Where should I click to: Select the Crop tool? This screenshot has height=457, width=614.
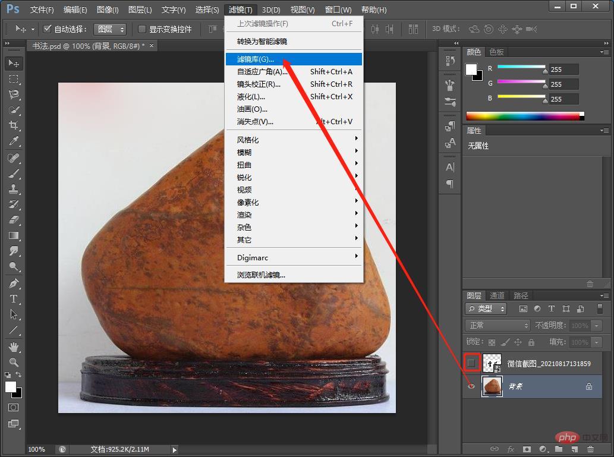coord(14,125)
